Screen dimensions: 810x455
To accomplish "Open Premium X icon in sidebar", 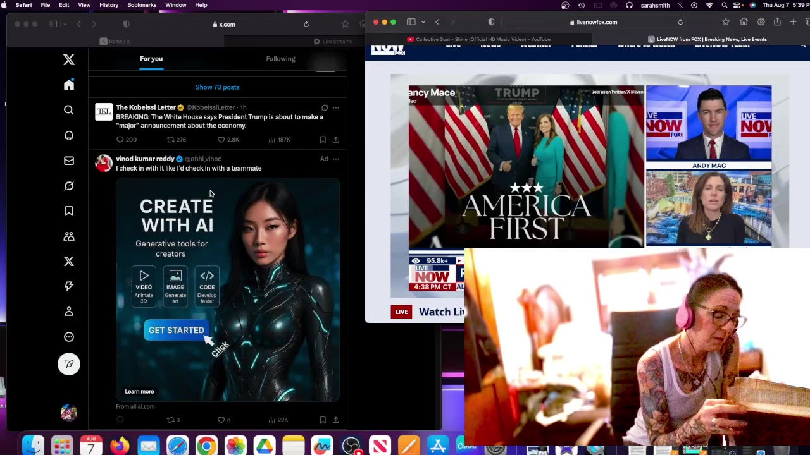I will coord(69,261).
